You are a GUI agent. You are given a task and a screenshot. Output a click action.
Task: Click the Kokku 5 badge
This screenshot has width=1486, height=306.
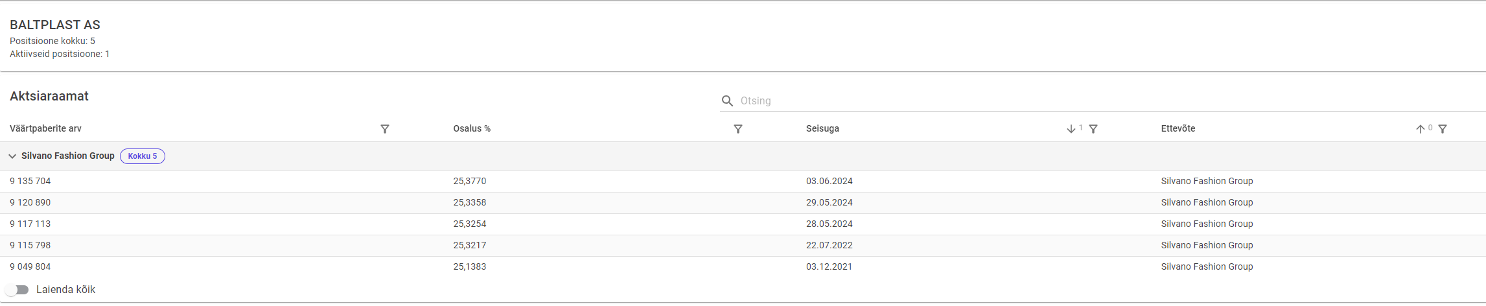(x=143, y=156)
